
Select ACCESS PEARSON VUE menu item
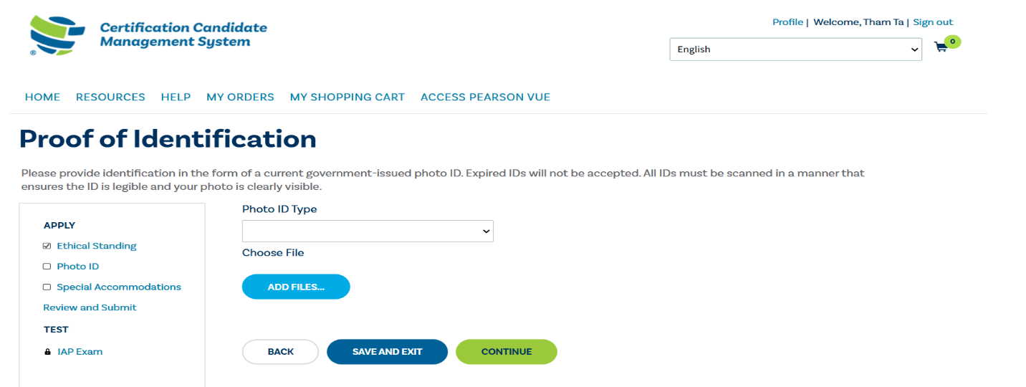[485, 97]
